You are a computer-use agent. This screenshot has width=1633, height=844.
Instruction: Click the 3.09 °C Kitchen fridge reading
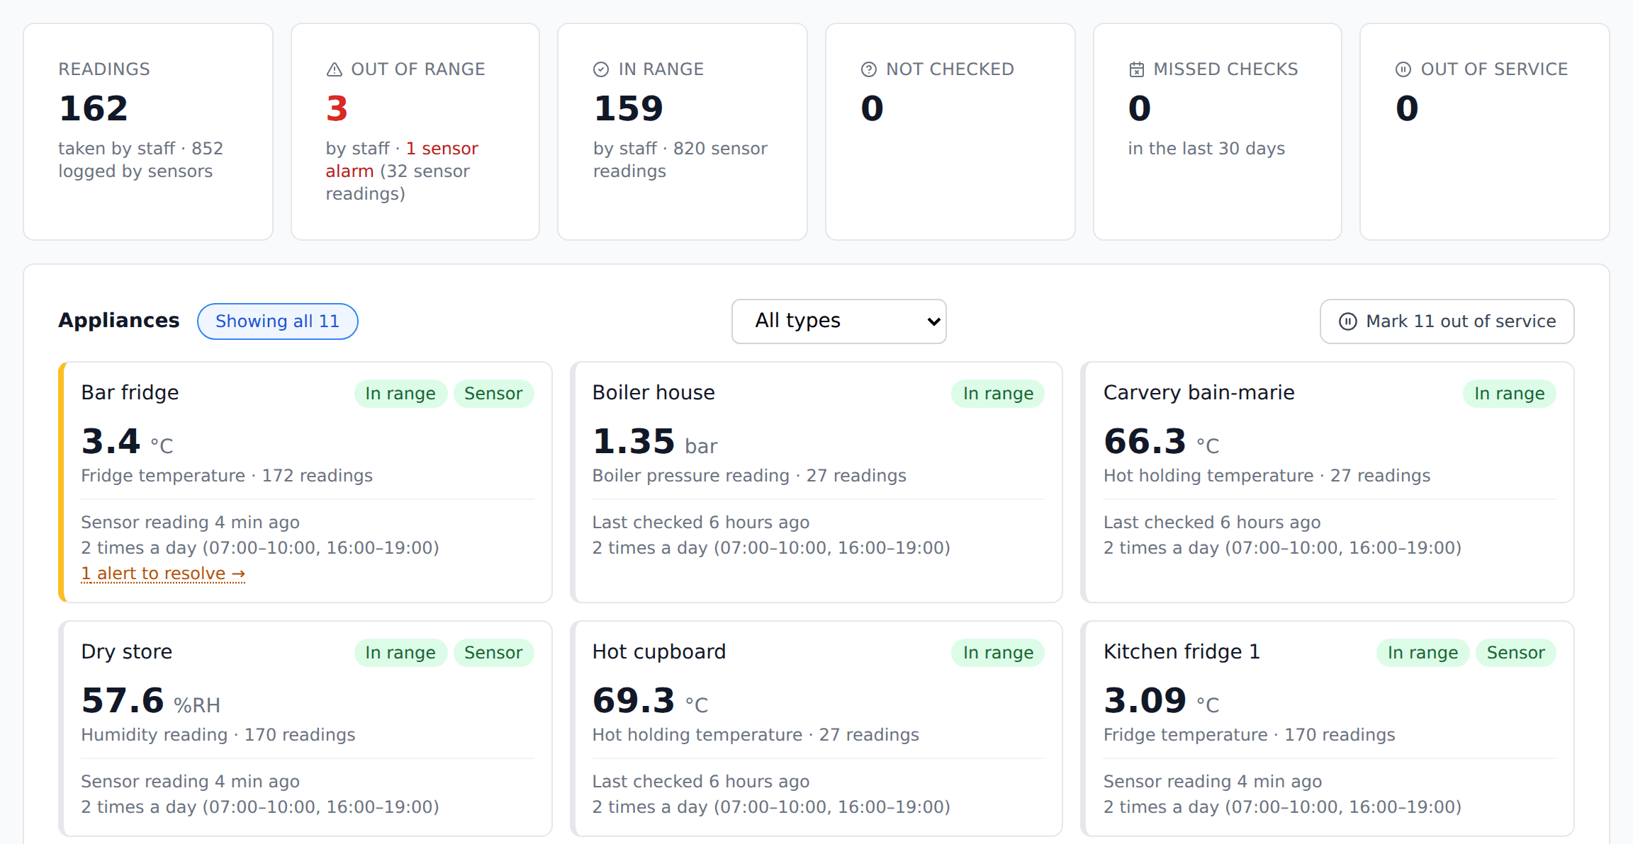tap(1162, 701)
